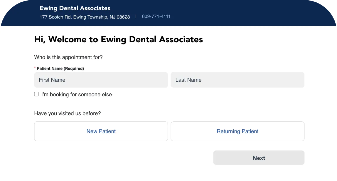337x181 pixels.
Task: Call the 609-771-4111 phone link
Action: point(156,16)
